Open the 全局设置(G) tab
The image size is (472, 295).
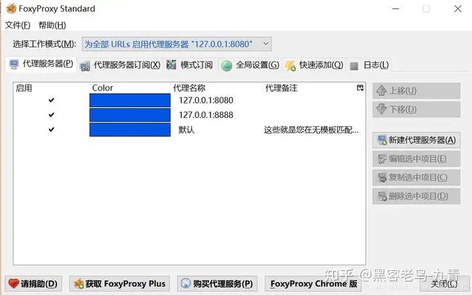(250, 65)
